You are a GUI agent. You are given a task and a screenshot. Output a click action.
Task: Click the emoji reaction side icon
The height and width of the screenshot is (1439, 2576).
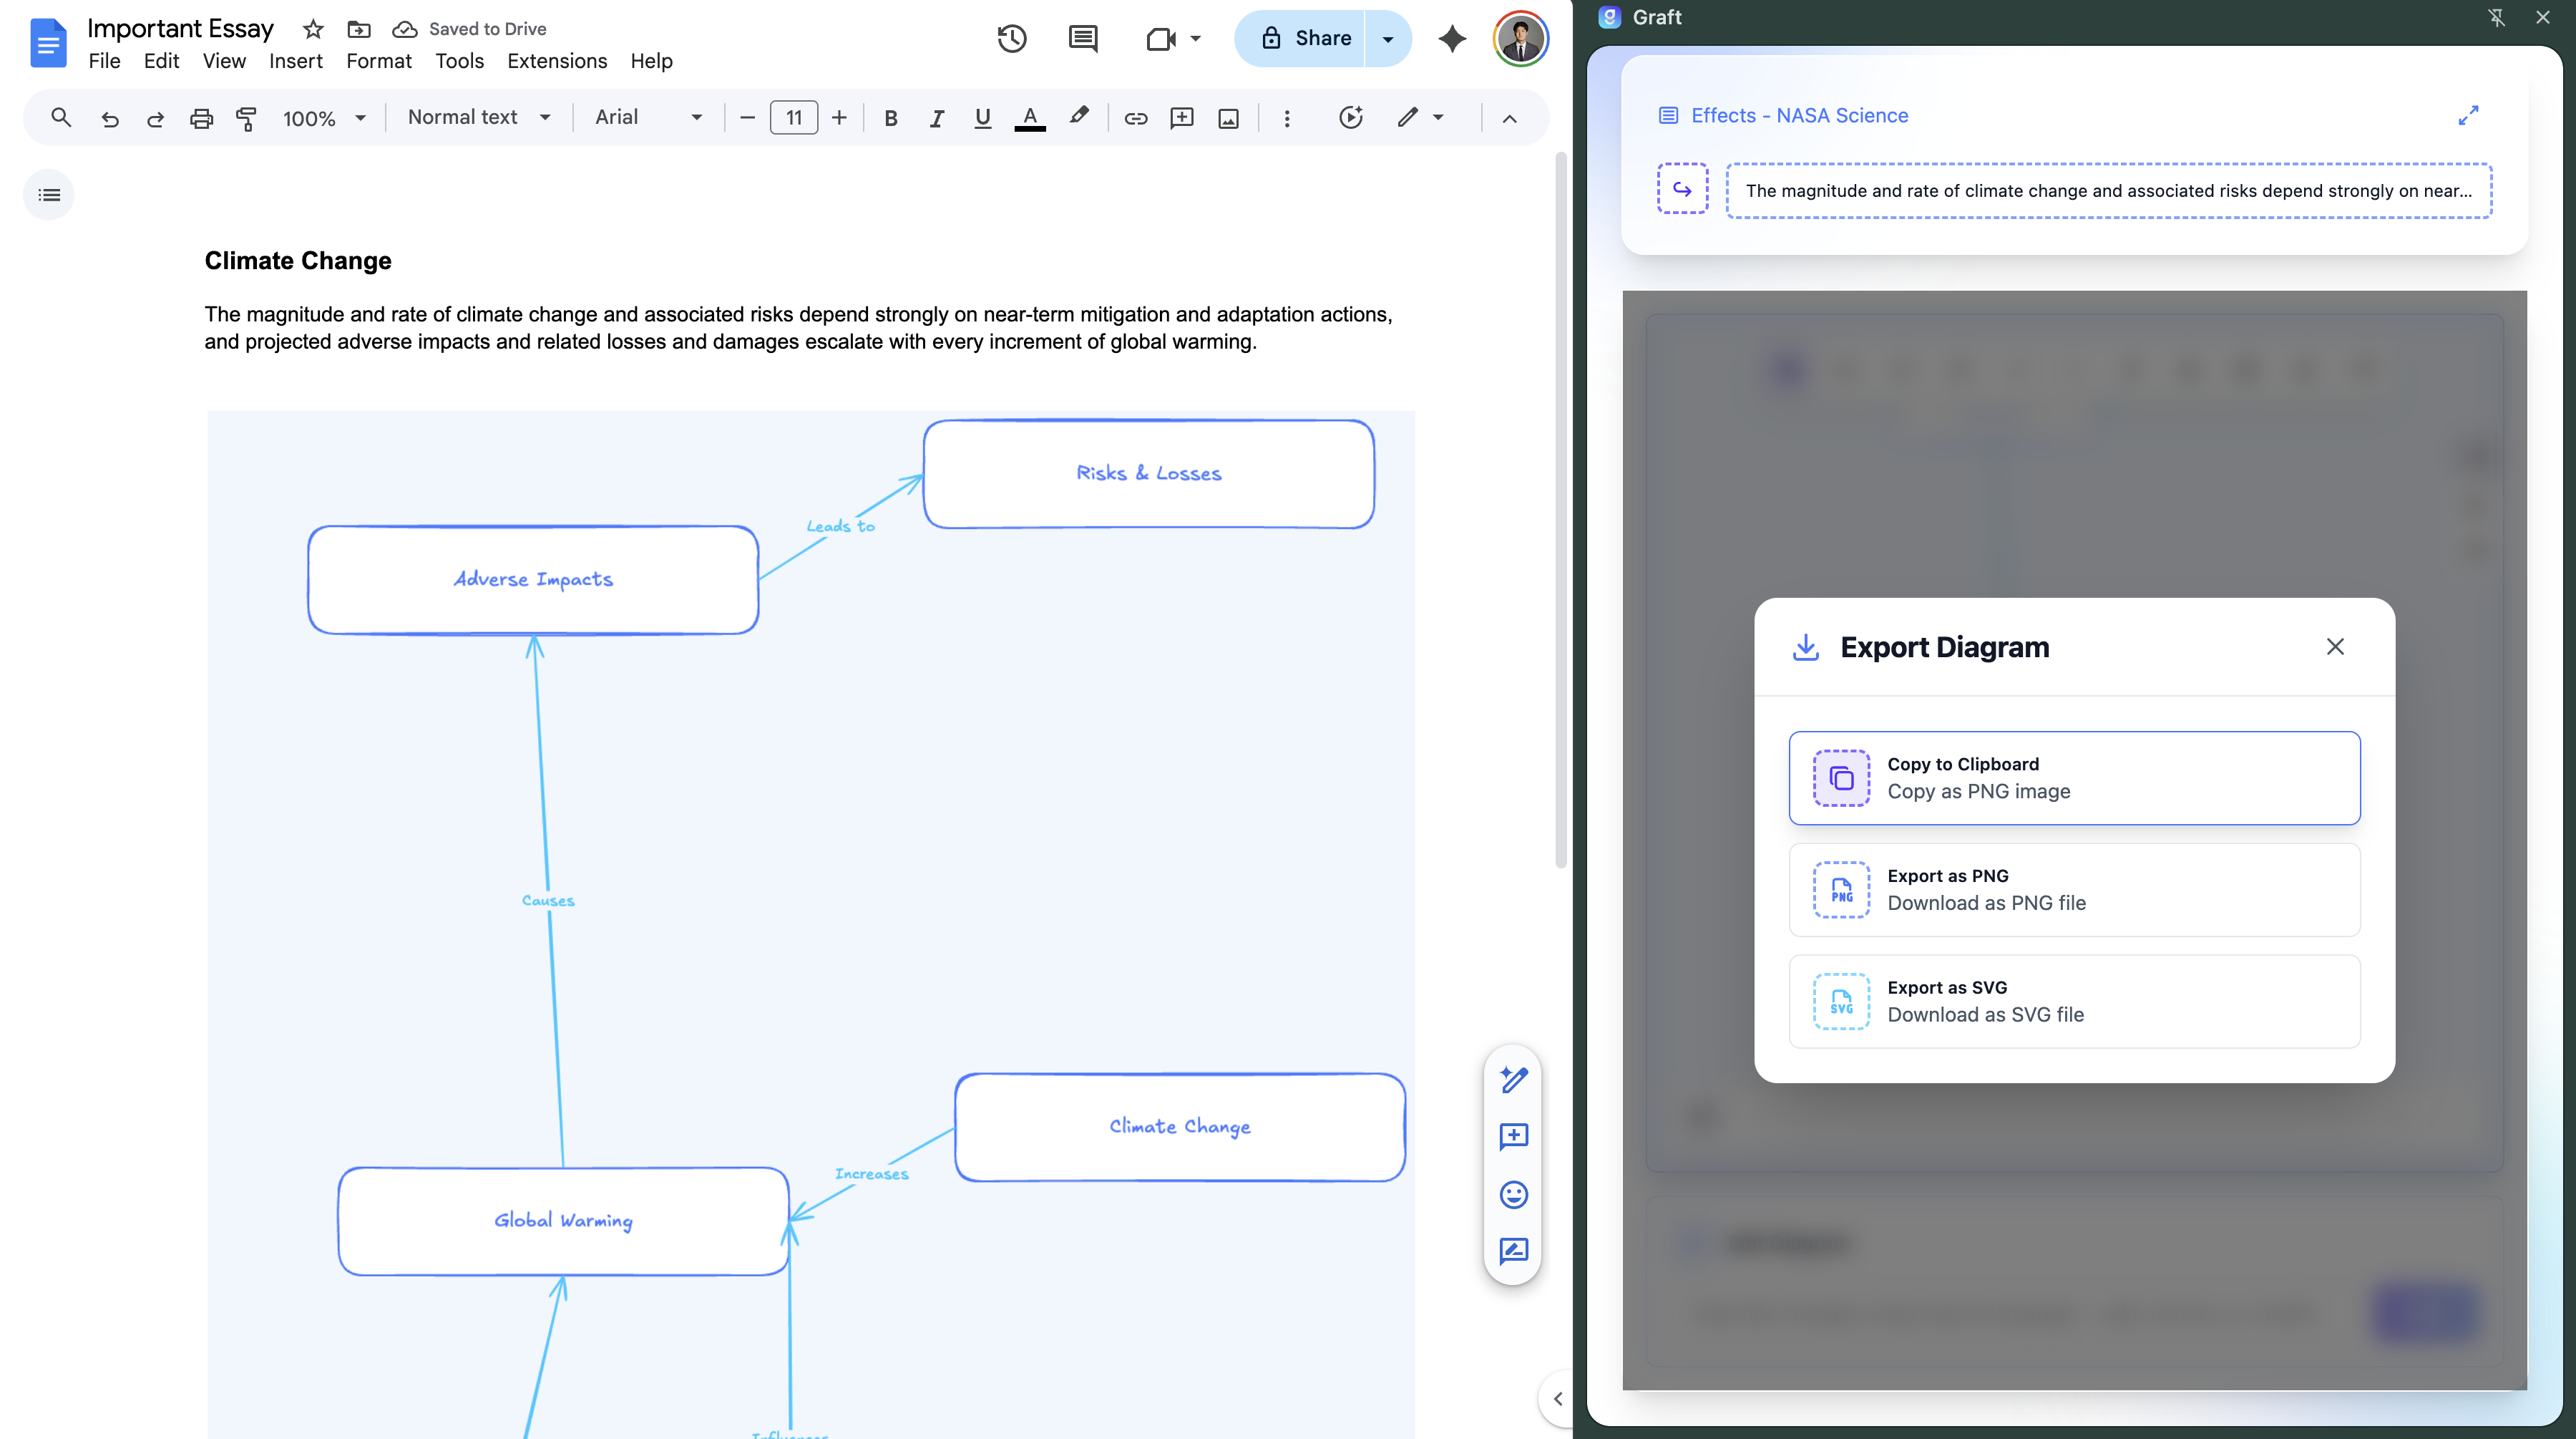[x=1513, y=1194]
